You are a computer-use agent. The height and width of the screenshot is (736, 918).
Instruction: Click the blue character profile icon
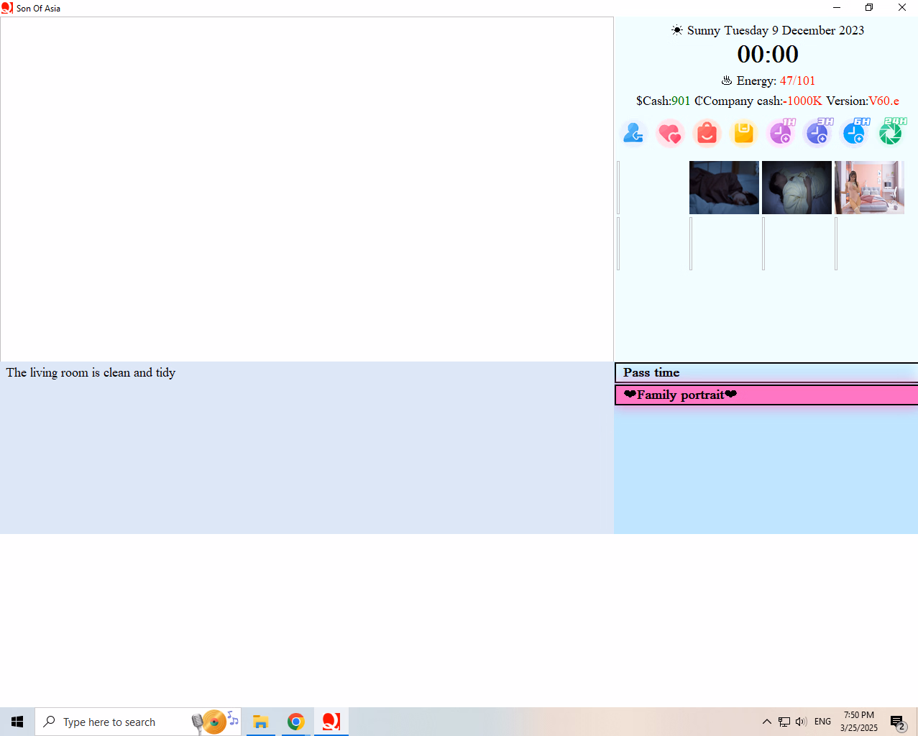[x=633, y=133]
